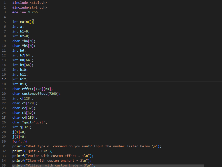Click the customeeffect[7200] variable
The height and width of the screenshot is (167, 222).
click(x=36, y=93)
